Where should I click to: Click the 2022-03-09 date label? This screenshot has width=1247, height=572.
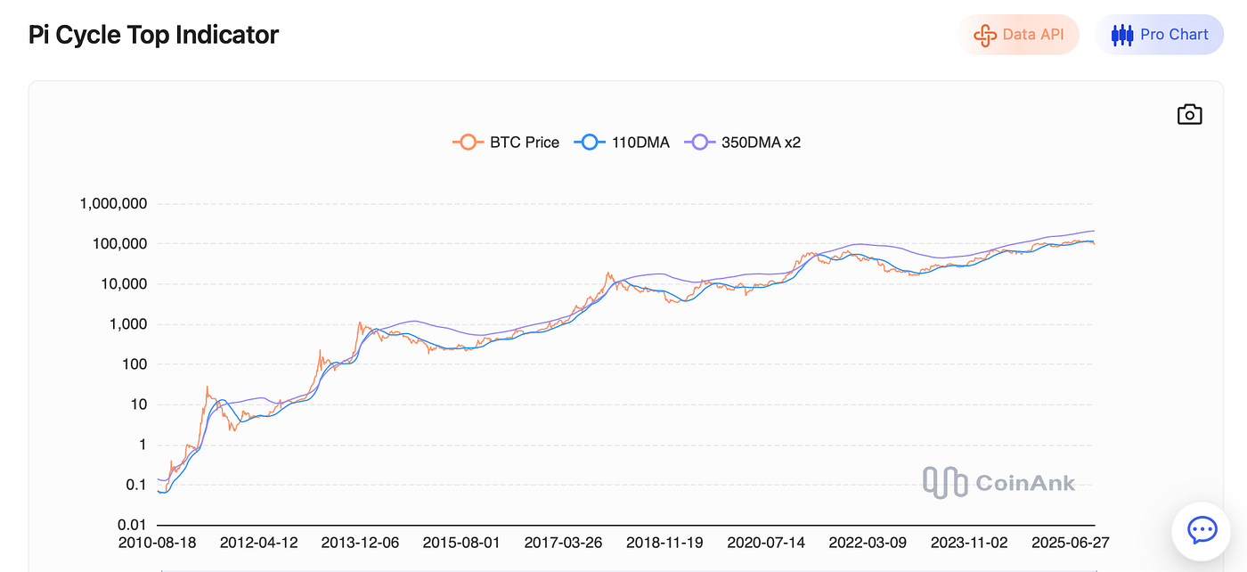click(x=868, y=542)
